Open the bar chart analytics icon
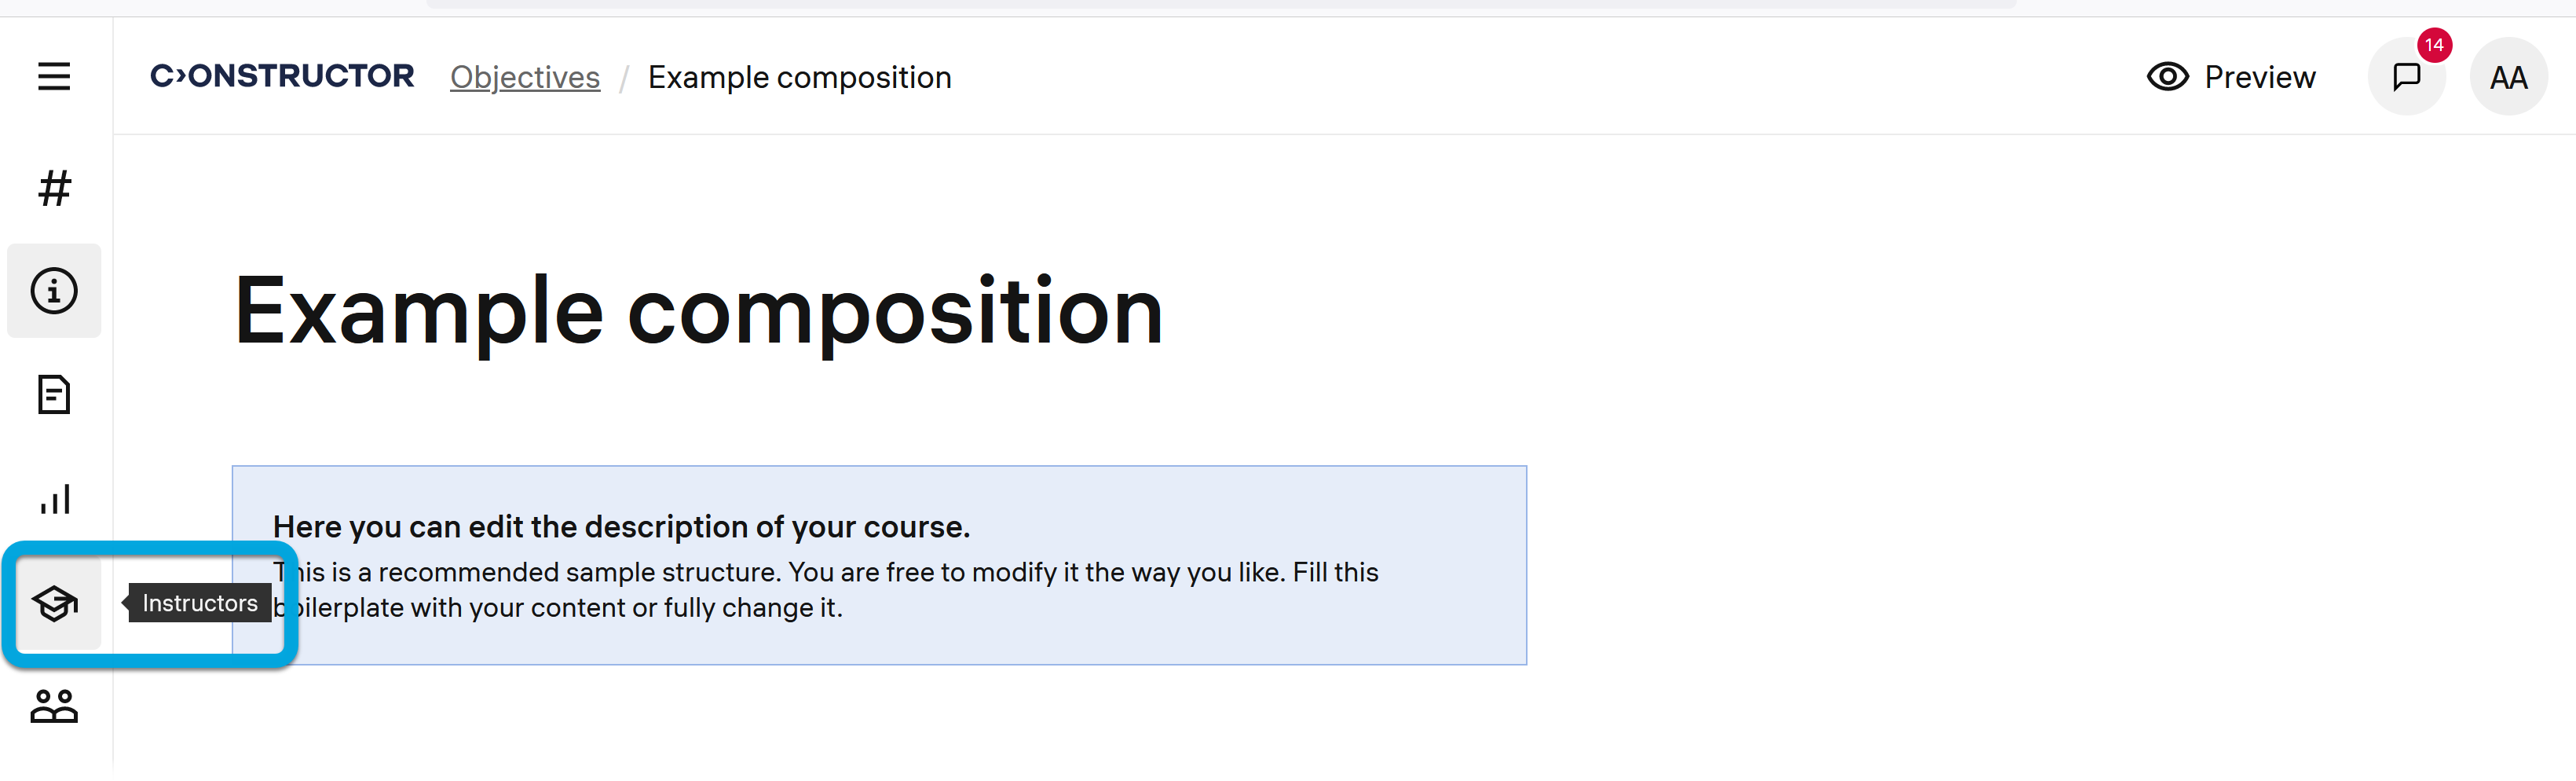Viewport: 2576px width, 781px height. click(x=54, y=498)
